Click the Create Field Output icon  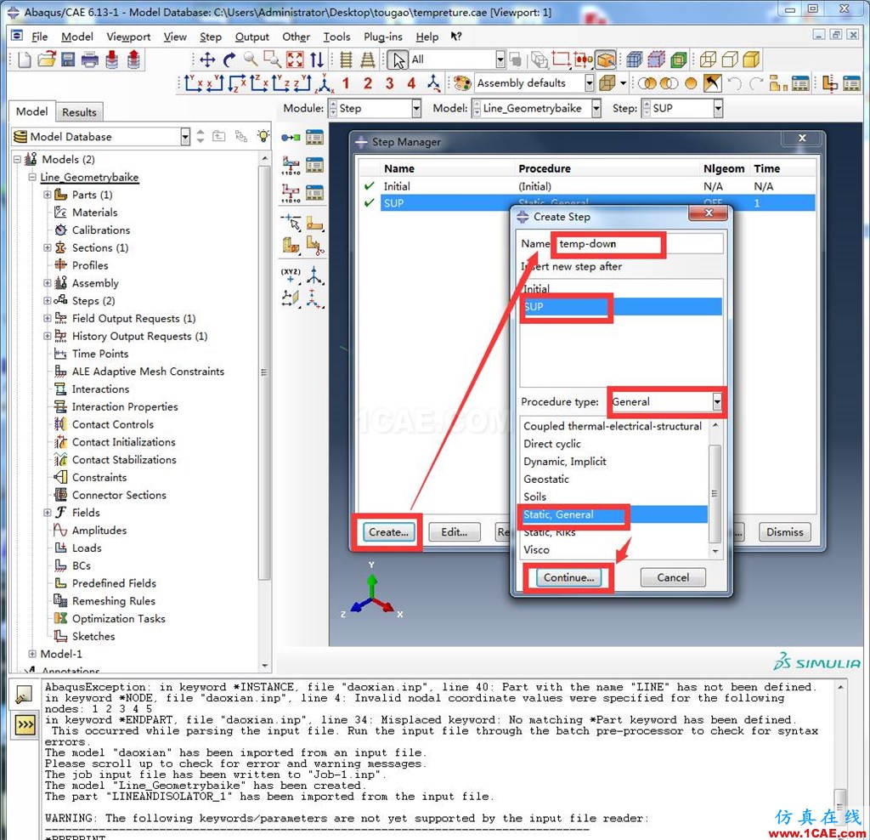pos(291,165)
